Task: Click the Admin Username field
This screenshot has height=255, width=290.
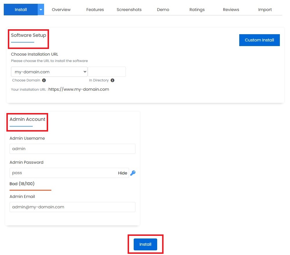Action: point(72,149)
